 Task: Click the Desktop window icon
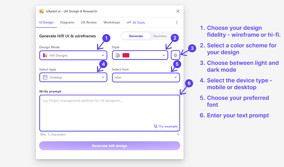(x=45, y=77)
